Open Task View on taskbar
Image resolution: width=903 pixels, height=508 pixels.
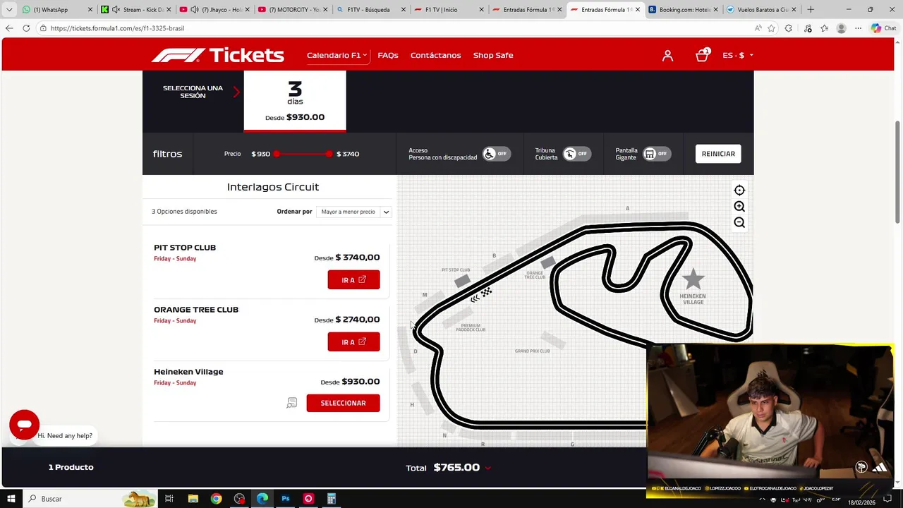pyautogui.click(x=169, y=499)
